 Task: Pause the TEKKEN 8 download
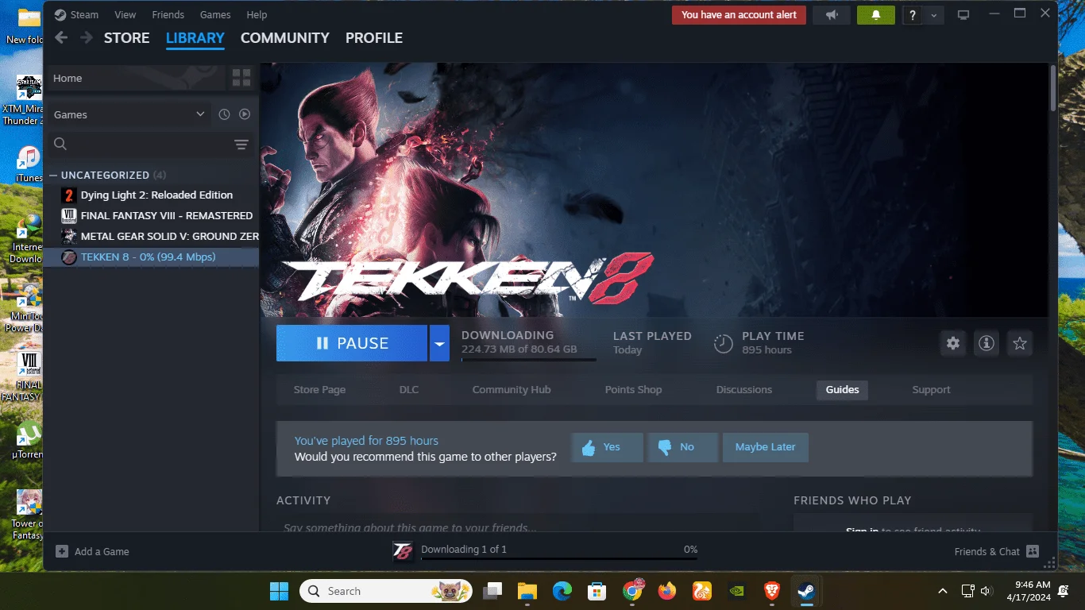pyautogui.click(x=352, y=343)
